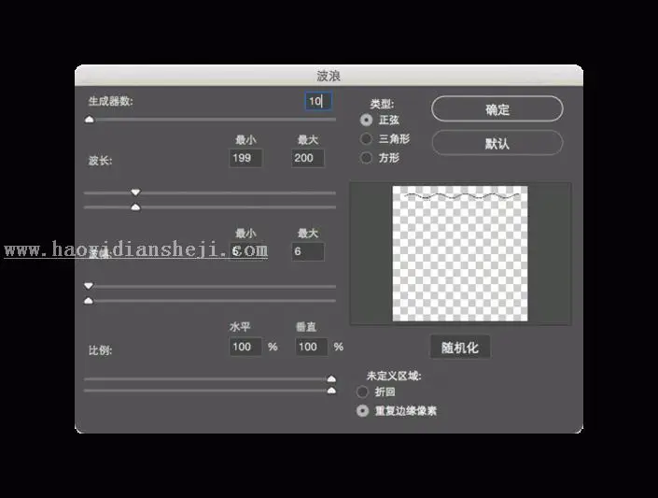This screenshot has height=498, width=658.
Task: Click the 波长 maximum slider handle
Action: (135, 206)
